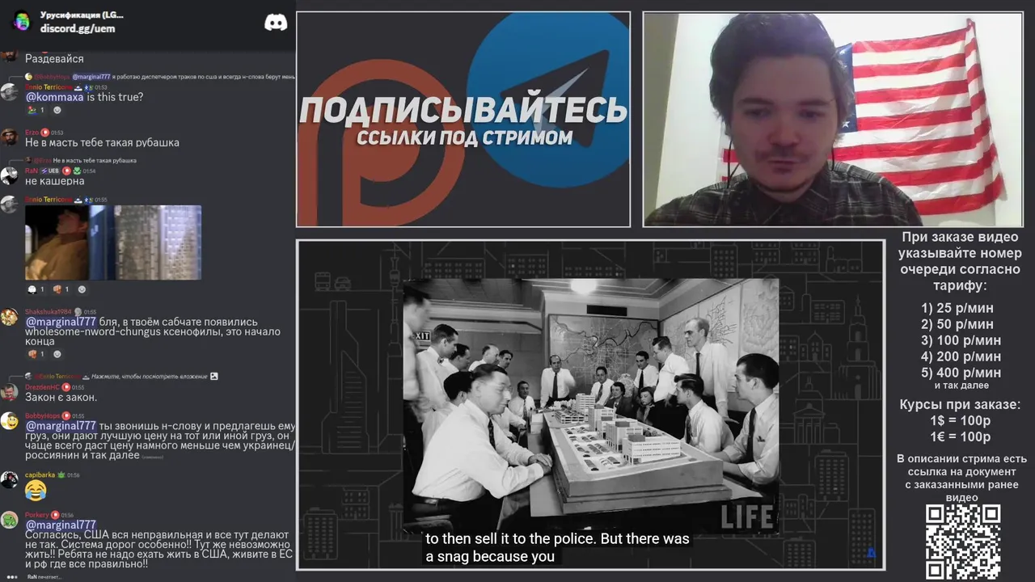The width and height of the screenshot is (1035, 582).
Task: Add reaction to Shakshuka1984's message
Action: click(57, 353)
